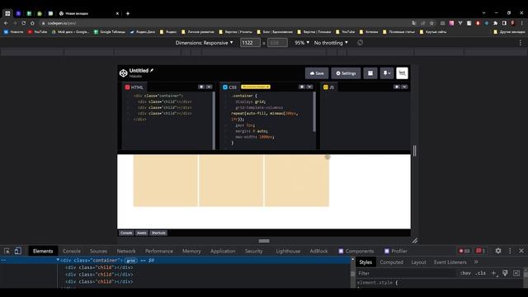Switch to the AdBlock tab
The height and width of the screenshot is (297, 528).
click(x=318, y=251)
